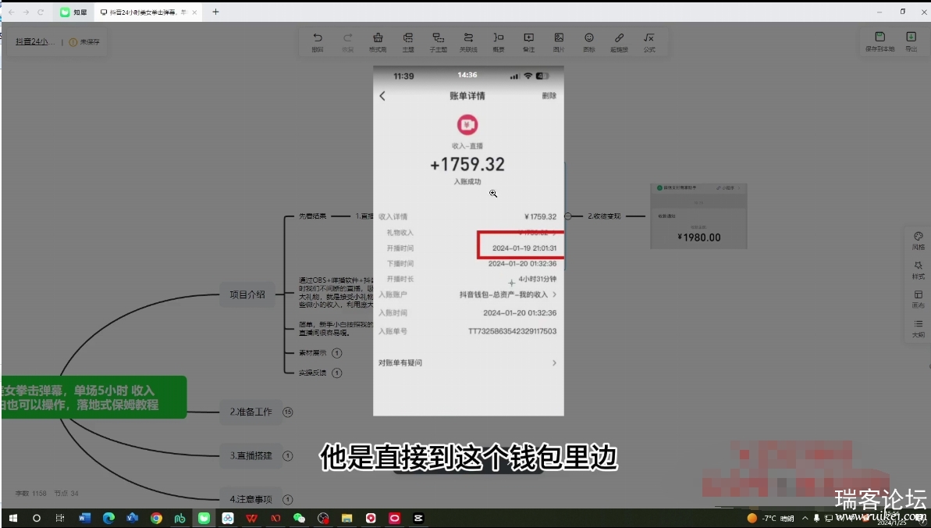Select the 2.准备工作 node
Image resolution: width=931 pixels, height=528 pixels.
coord(251,412)
